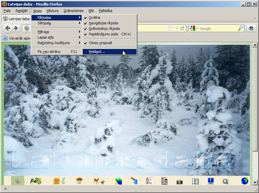Image resolution: width=259 pixels, height=193 pixels.
Task: Click the Skats menu
Action: pyautogui.click(x=37, y=11)
